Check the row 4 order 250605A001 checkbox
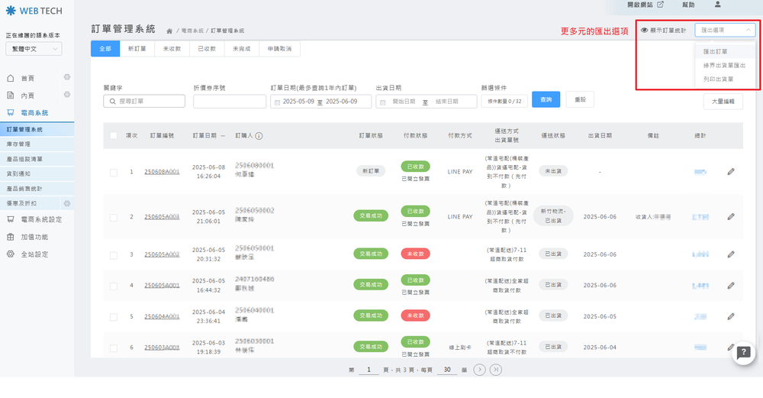The image size is (763, 398). (x=114, y=286)
